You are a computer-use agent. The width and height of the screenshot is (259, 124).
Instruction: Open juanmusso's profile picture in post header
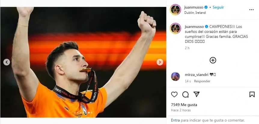[x=175, y=10]
